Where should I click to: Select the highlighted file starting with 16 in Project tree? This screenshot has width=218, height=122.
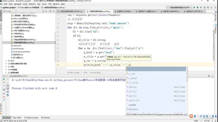pyautogui.click(x=29, y=43)
